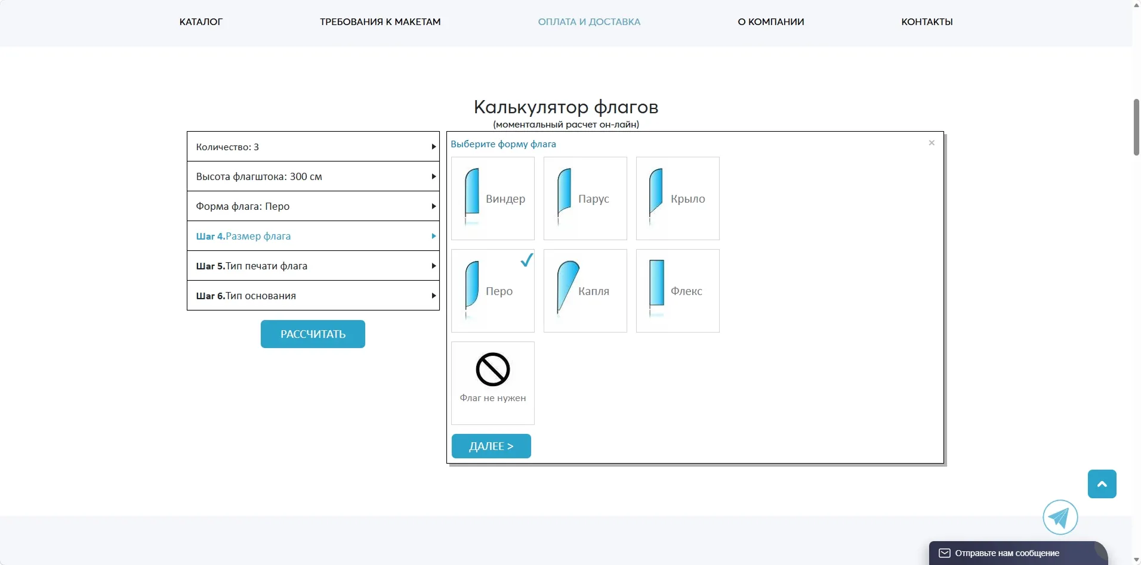Select the Парус flag shape icon
The height and width of the screenshot is (565, 1141).
click(565, 197)
